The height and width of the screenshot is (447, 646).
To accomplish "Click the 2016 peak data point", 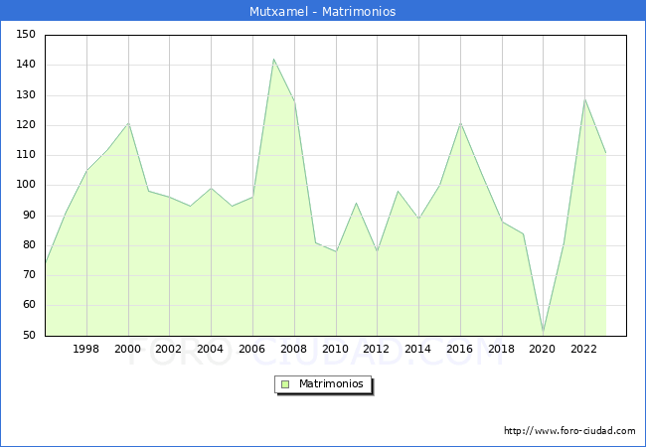I will coord(460,123).
